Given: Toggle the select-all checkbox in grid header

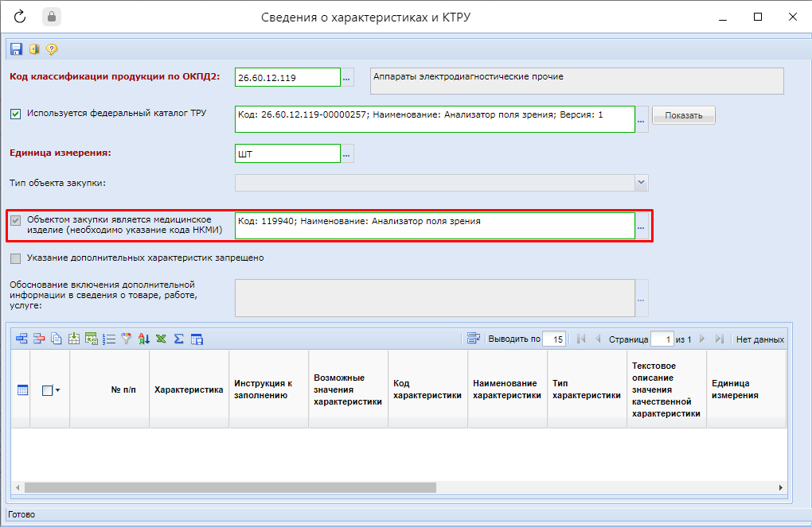Looking at the screenshot, I should (x=47, y=390).
